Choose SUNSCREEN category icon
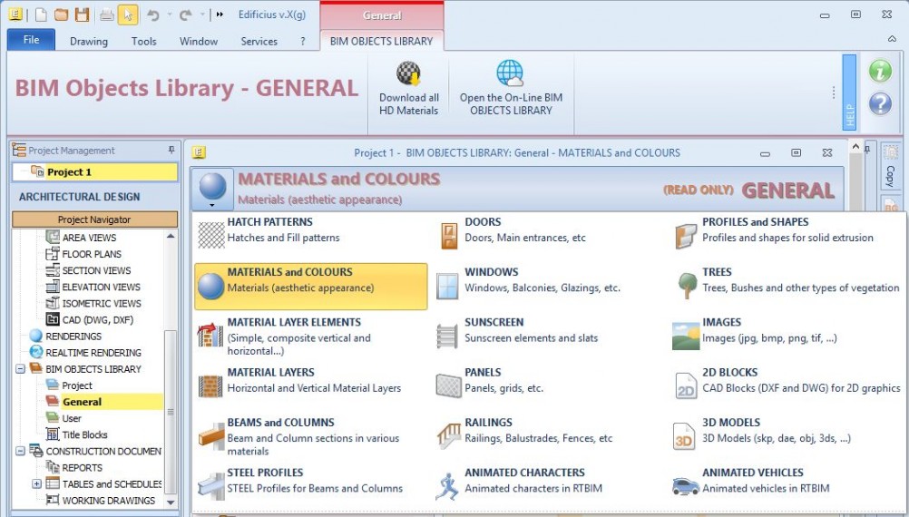Screen dimensions: 909x517 447,337
